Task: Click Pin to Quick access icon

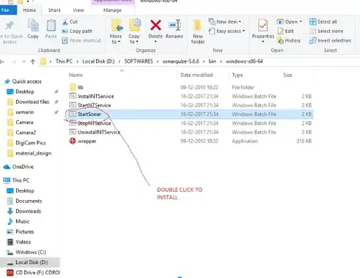Action: [9, 25]
